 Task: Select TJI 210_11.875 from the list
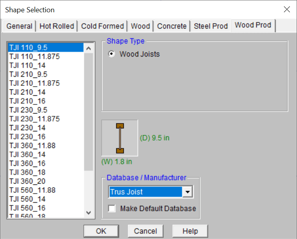click(34, 83)
